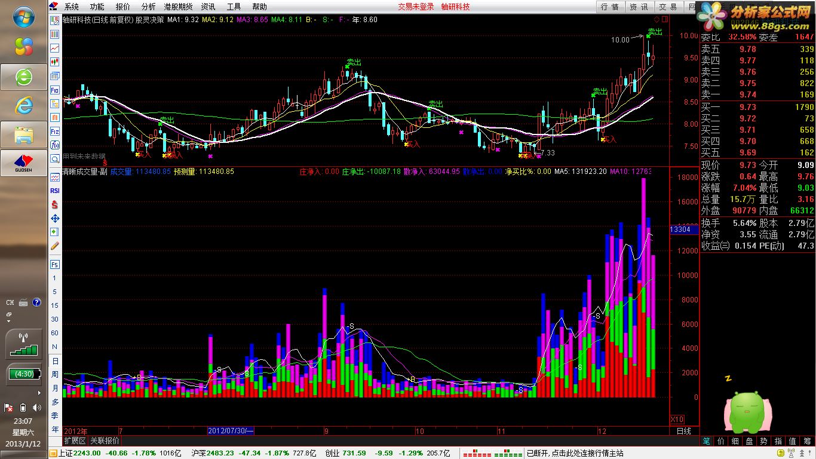816x459 pixels.
Task: Click the magnifier search icon
Action: coord(54,158)
